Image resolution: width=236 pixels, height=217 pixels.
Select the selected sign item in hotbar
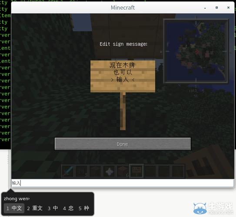coord(136,171)
